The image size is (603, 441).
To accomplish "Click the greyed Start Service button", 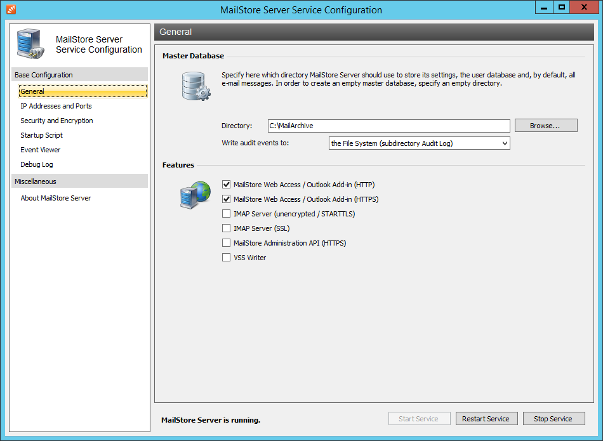I will point(419,419).
